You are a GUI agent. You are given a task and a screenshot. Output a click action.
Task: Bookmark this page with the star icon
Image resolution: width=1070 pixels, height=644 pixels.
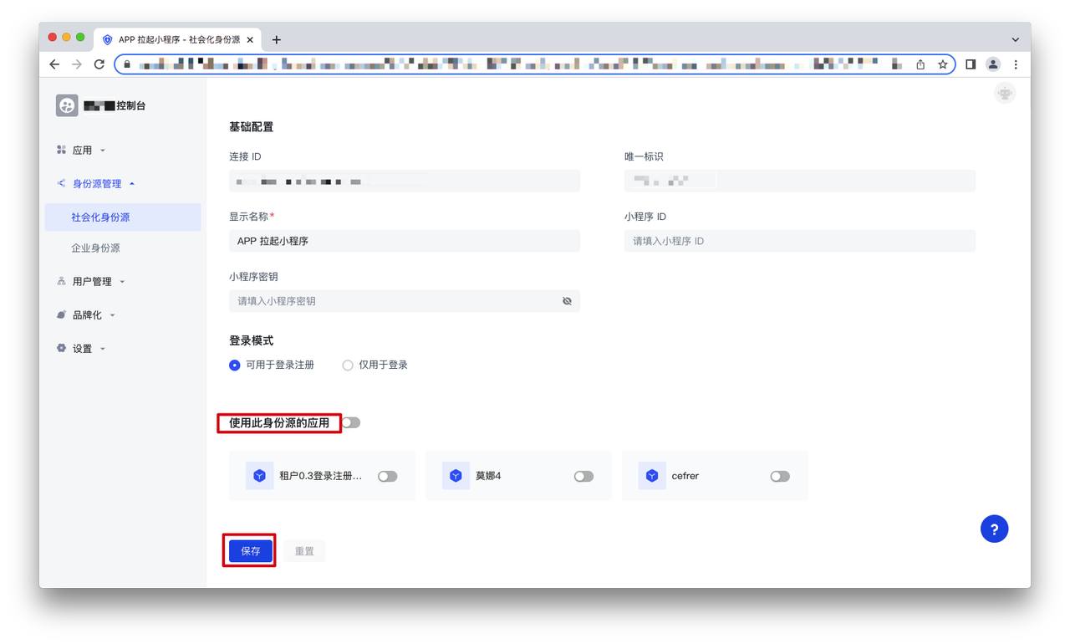point(942,64)
